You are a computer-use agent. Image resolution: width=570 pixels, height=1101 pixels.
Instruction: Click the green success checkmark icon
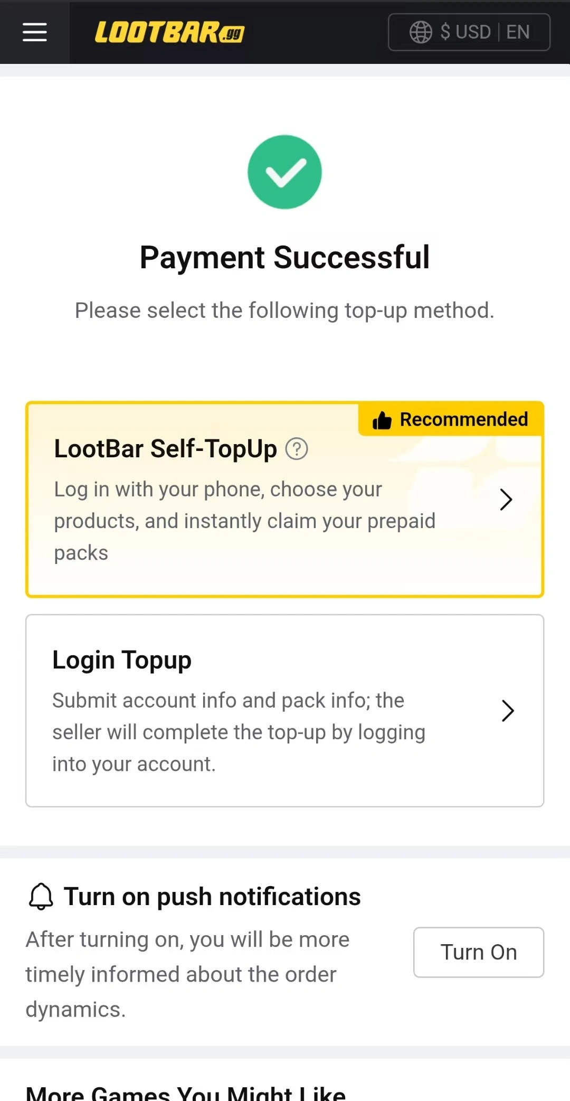(284, 172)
